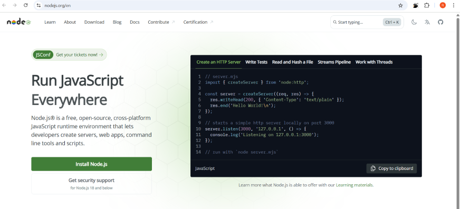Screen dimensions: 460x209
Task: Open the language translation icon
Action: pyautogui.click(x=427, y=22)
